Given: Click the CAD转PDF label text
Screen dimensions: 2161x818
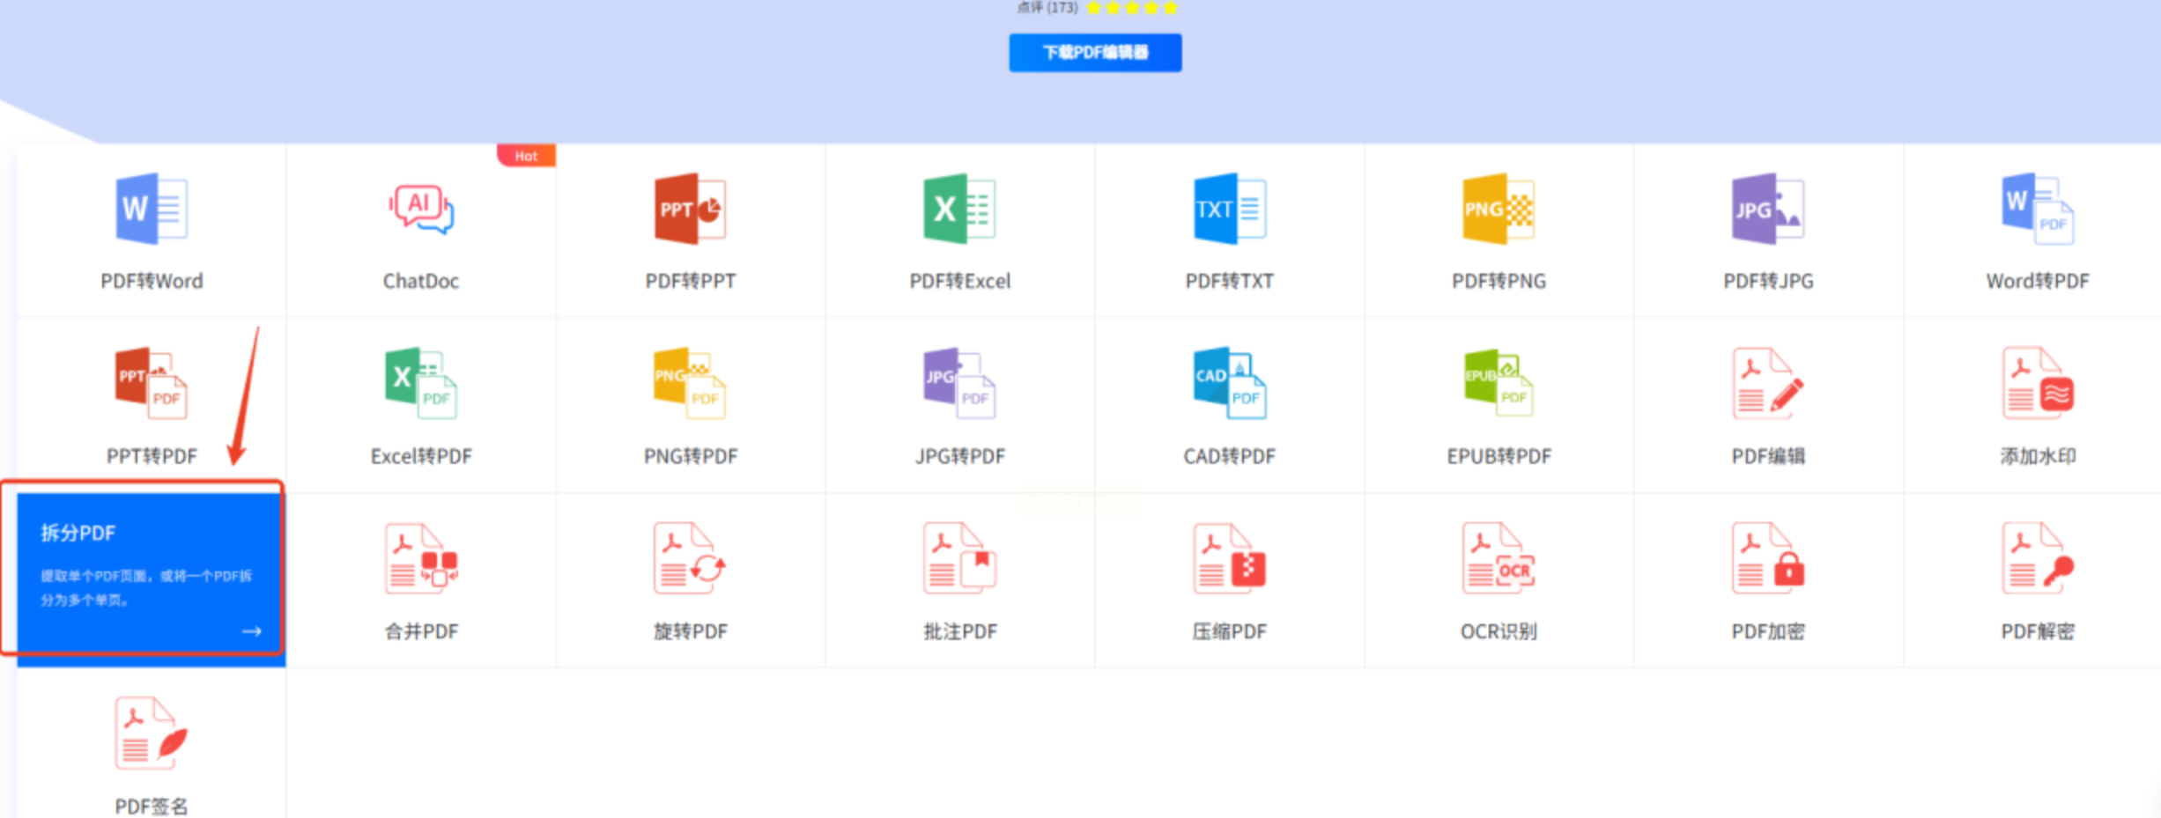Looking at the screenshot, I should tap(1230, 456).
